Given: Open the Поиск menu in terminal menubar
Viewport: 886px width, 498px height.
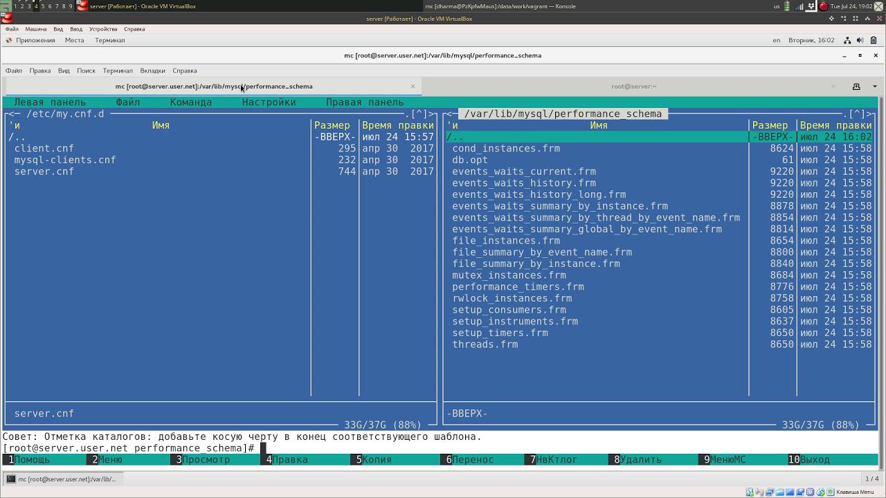Looking at the screenshot, I should [x=86, y=71].
